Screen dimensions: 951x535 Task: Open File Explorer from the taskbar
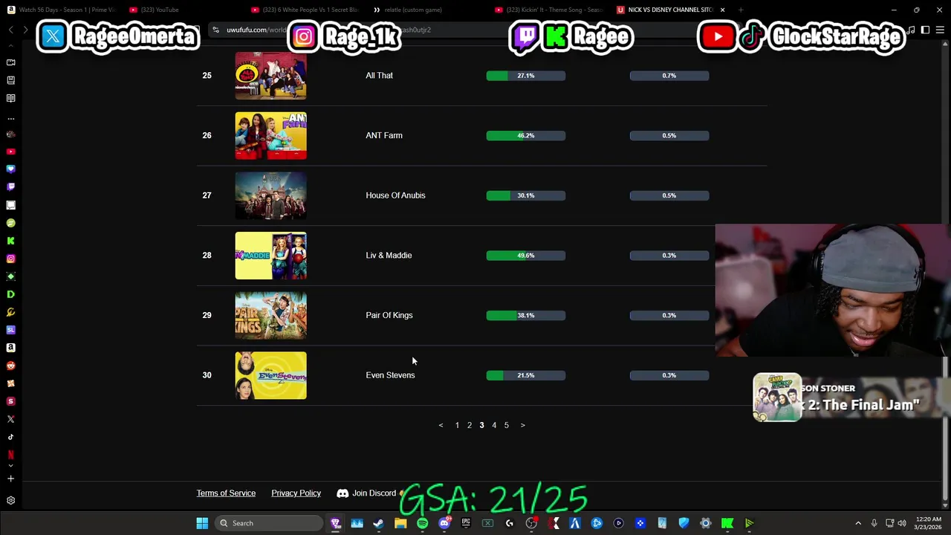(x=400, y=523)
